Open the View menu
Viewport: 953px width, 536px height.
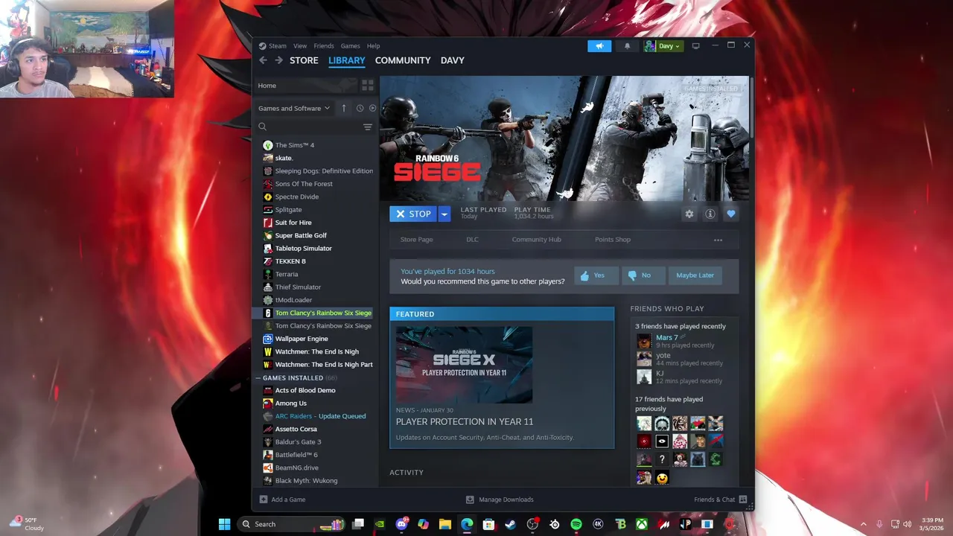pos(300,46)
